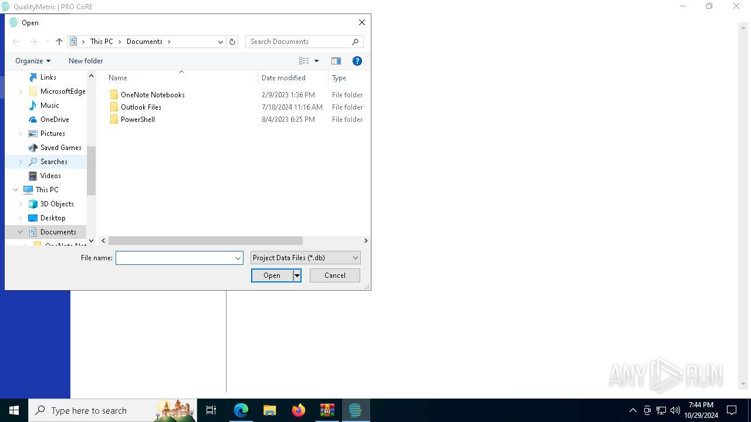Screen dimensions: 751x422
Task: Open WinRAR from taskbar
Action: pos(327,410)
